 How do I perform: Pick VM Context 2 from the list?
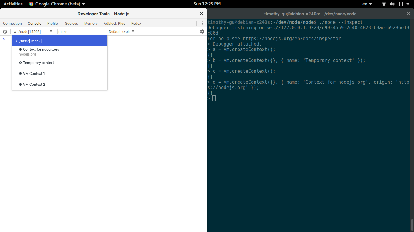click(59, 85)
